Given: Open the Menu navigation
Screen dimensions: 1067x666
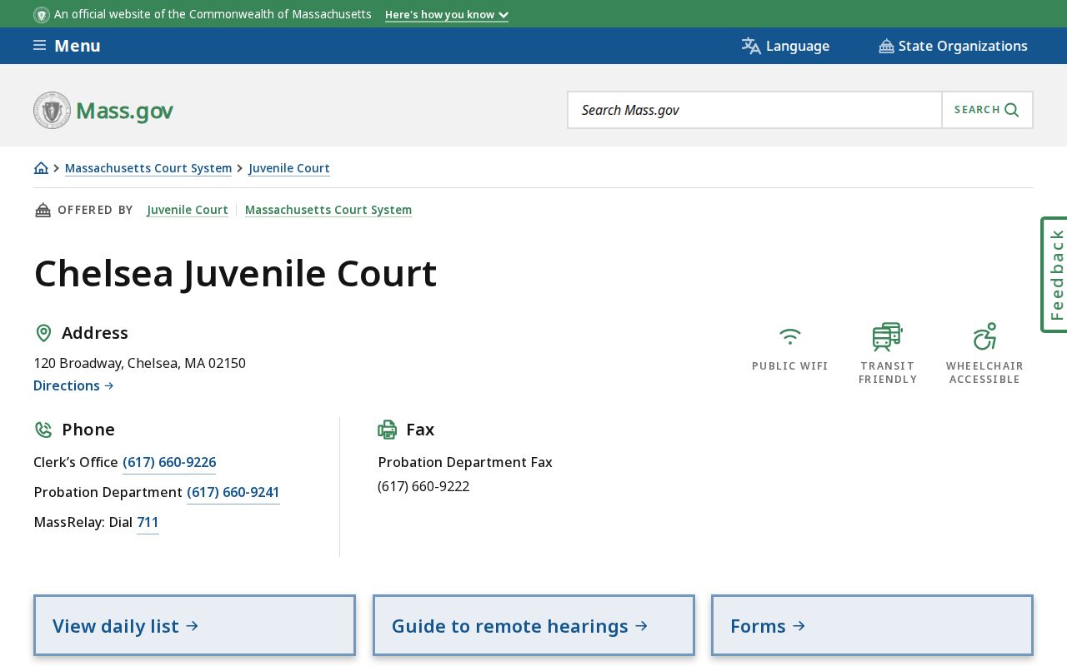Looking at the screenshot, I should point(67,46).
